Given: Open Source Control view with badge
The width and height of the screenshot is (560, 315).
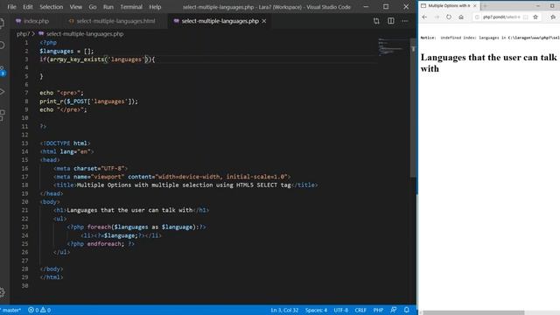Looking at the screenshot, I should 2,70.
